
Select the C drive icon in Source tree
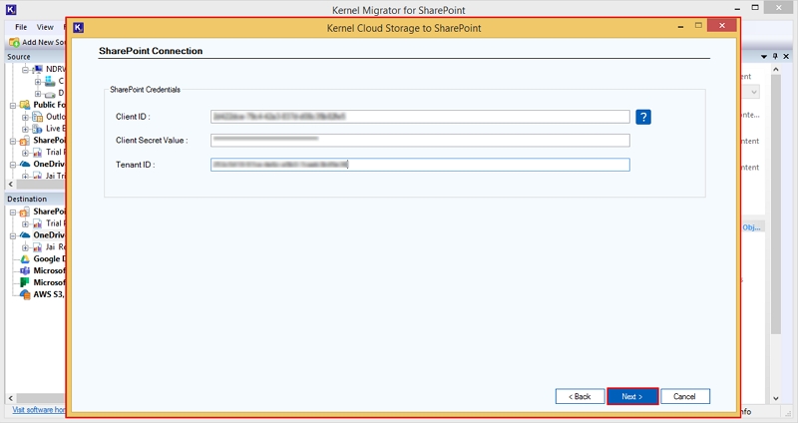click(50, 81)
